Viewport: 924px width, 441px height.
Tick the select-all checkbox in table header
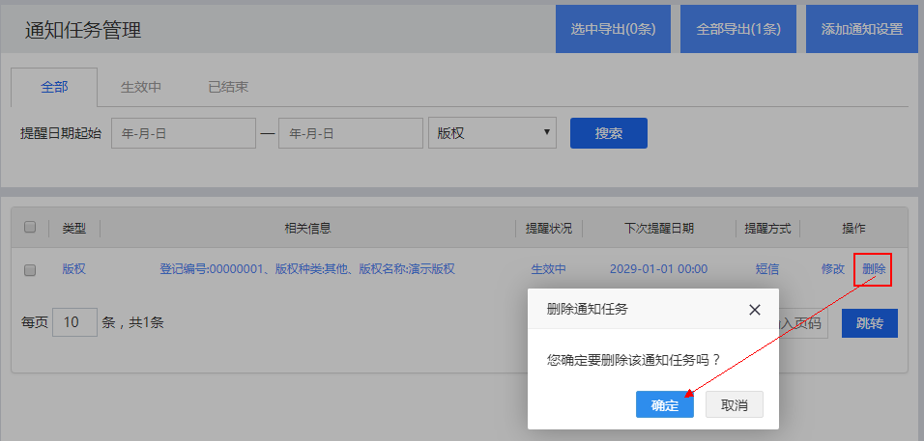click(30, 228)
